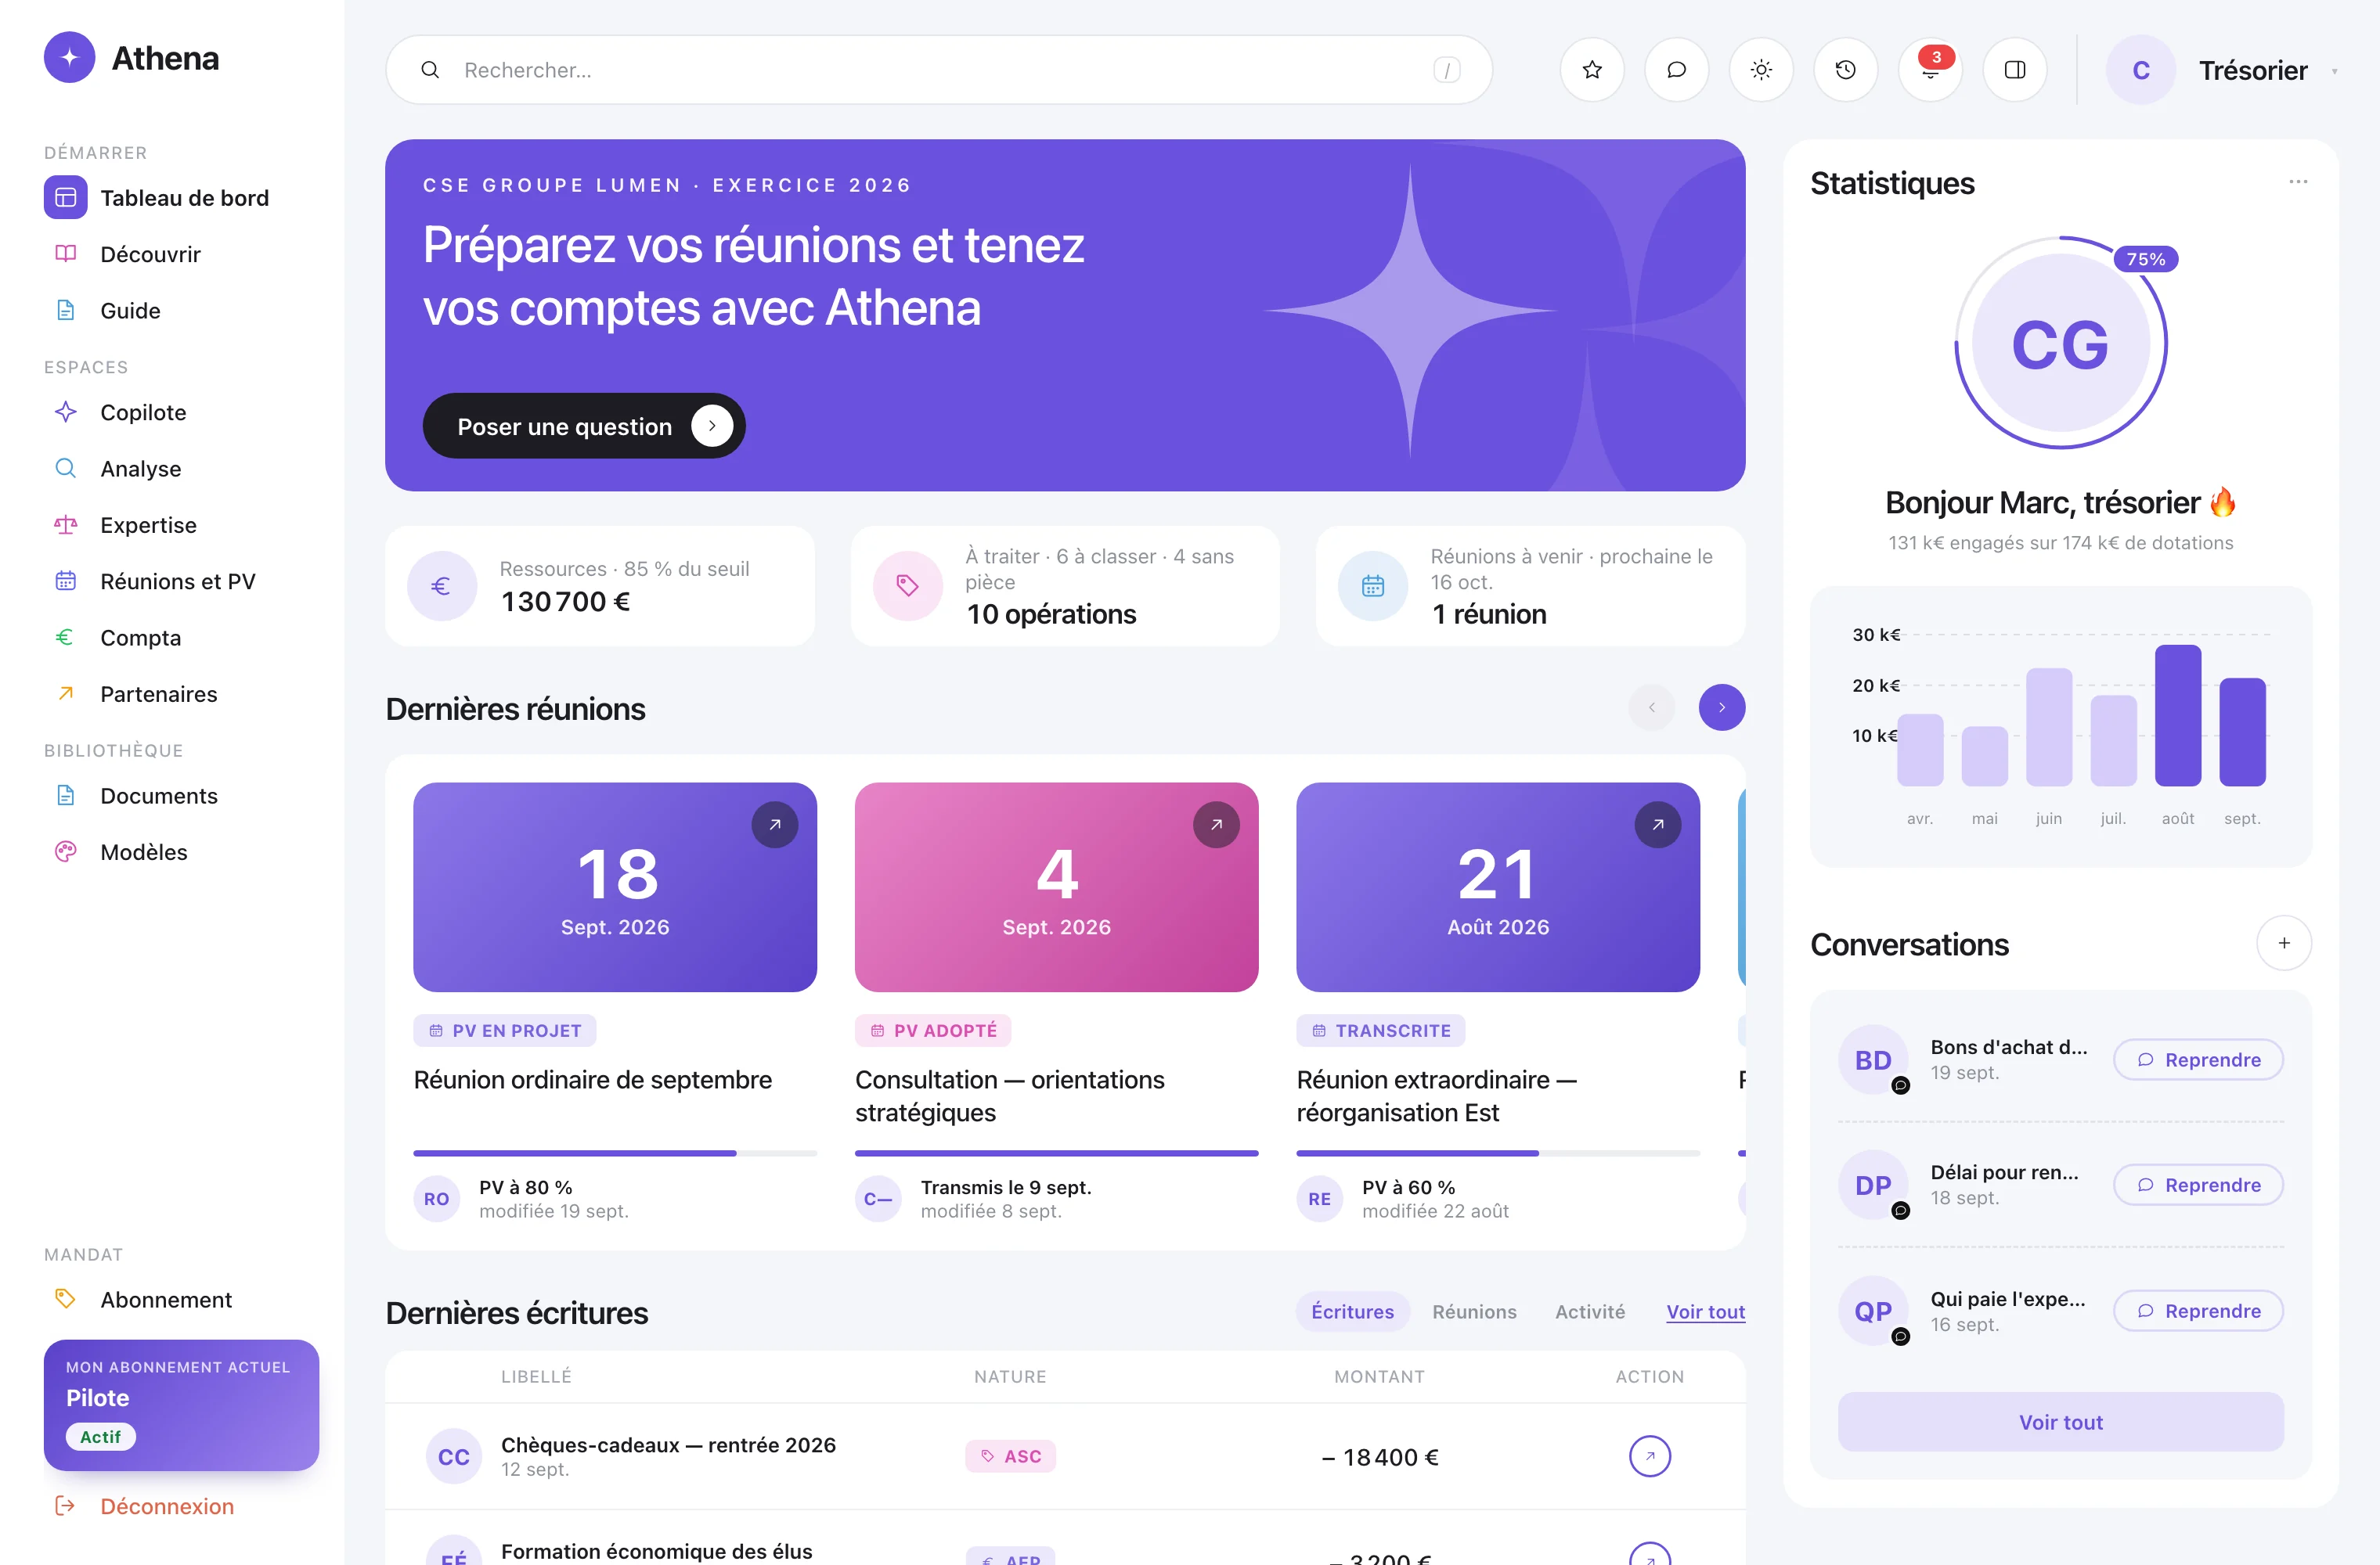The width and height of the screenshot is (2380, 1565).
Task: Open Analyse space
Action: click(181, 469)
